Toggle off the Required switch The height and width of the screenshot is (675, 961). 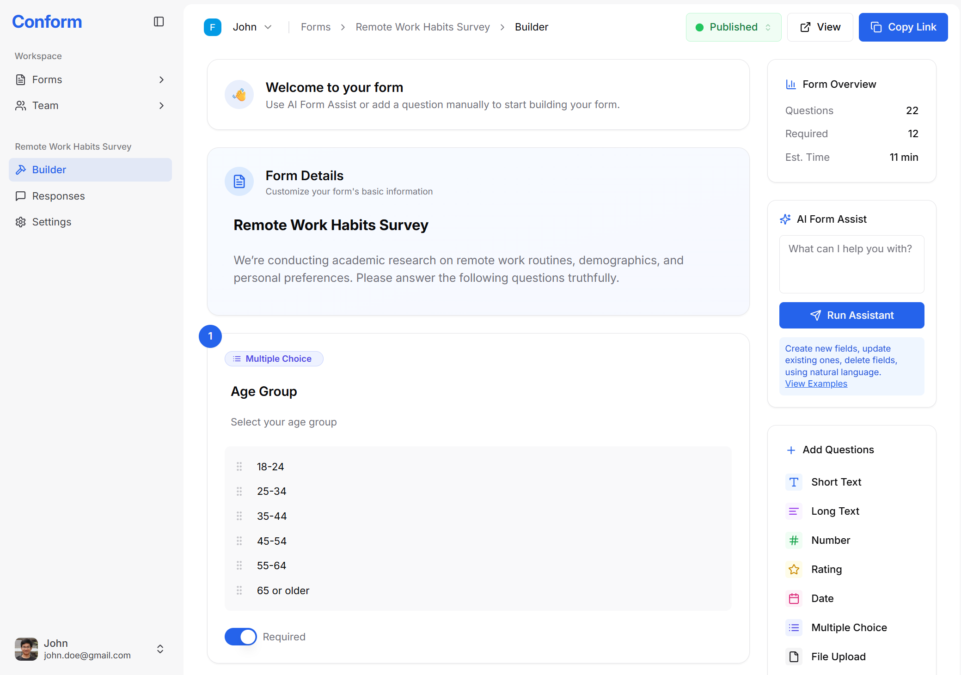pos(240,636)
